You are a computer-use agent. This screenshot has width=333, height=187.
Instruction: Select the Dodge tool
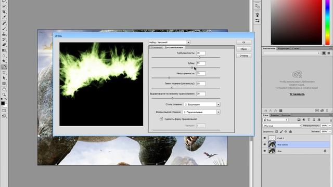(4, 61)
